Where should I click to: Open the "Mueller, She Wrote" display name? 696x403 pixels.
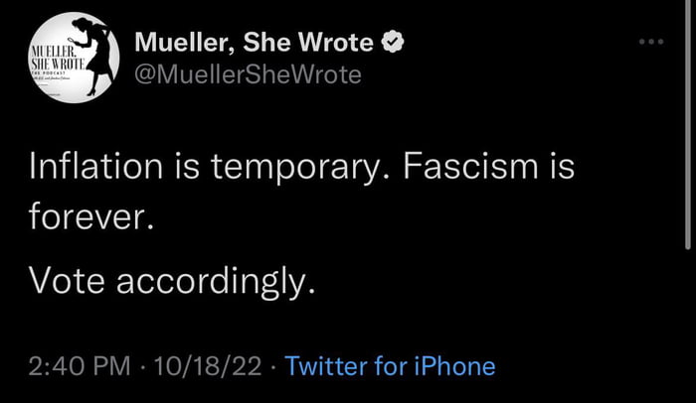click(255, 43)
